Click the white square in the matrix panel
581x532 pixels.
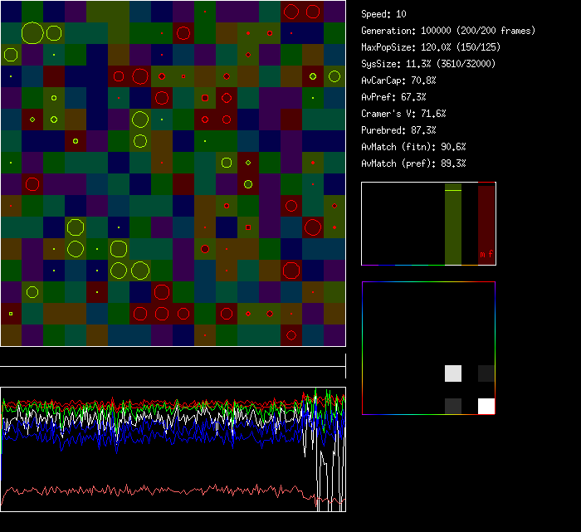[x=486, y=406]
